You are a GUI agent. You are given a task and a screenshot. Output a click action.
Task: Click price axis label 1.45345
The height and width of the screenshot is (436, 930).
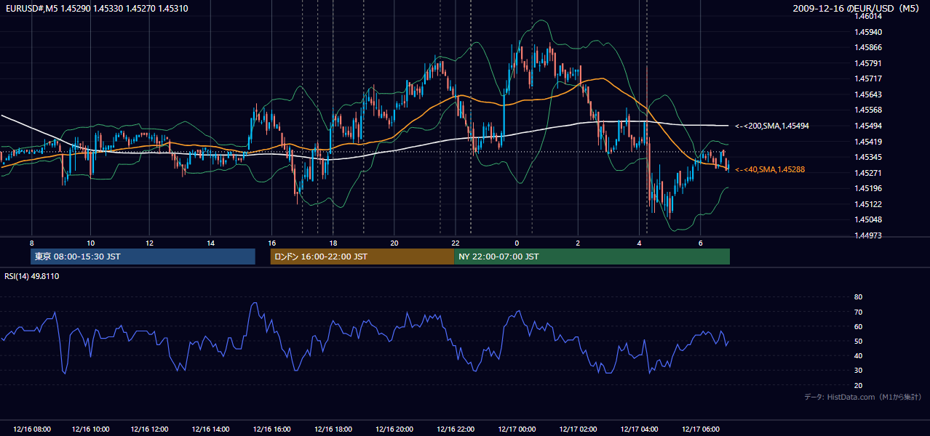[x=868, y=157]
